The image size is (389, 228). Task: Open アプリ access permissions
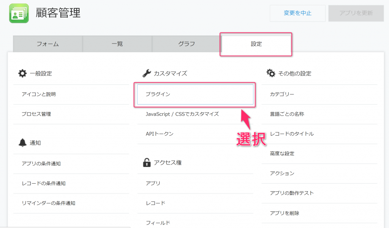click(x=195, y=183)
